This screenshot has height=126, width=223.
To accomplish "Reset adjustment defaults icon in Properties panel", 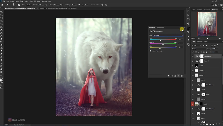I will click(x=175, y=76).
